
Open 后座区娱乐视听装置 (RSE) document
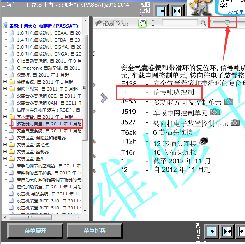[48, 110]
